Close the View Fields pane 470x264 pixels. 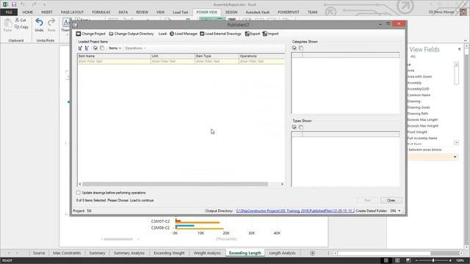pyautogui.click(x=459, y=49)
